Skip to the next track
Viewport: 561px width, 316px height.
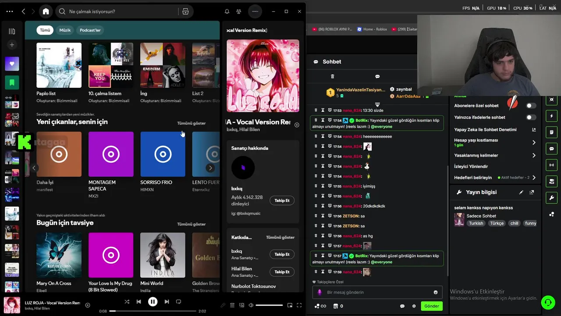click(167, 302)
